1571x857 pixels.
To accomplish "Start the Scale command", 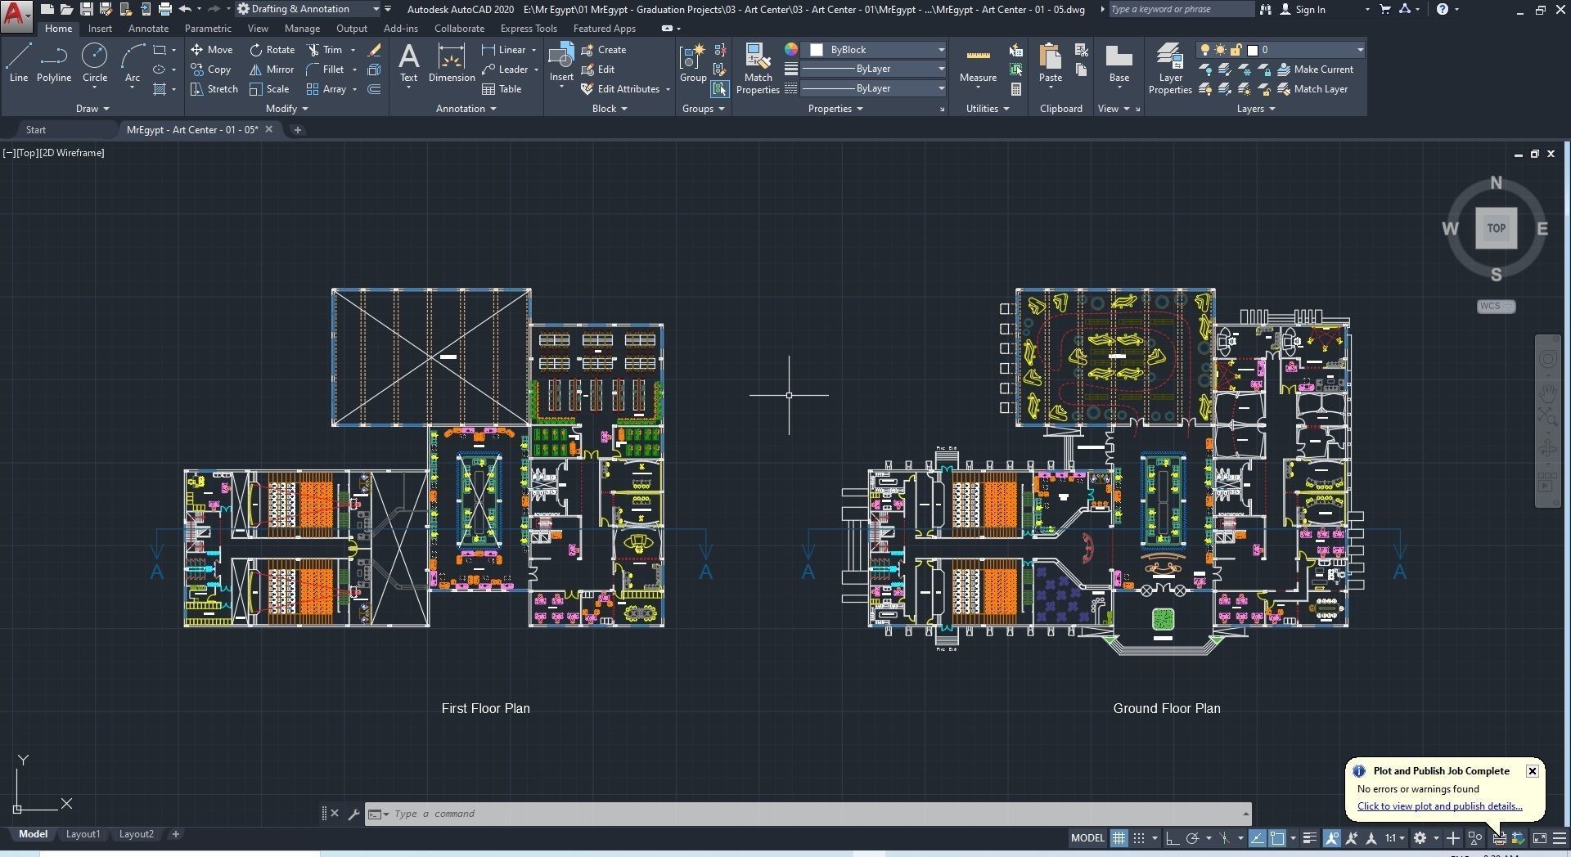I will pyautogui.click(x=269, y=89).
